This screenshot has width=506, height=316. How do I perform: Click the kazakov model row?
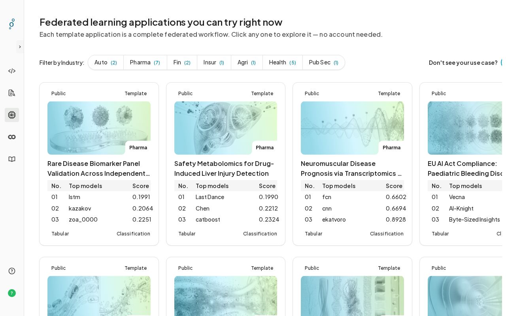click(99, 209)
